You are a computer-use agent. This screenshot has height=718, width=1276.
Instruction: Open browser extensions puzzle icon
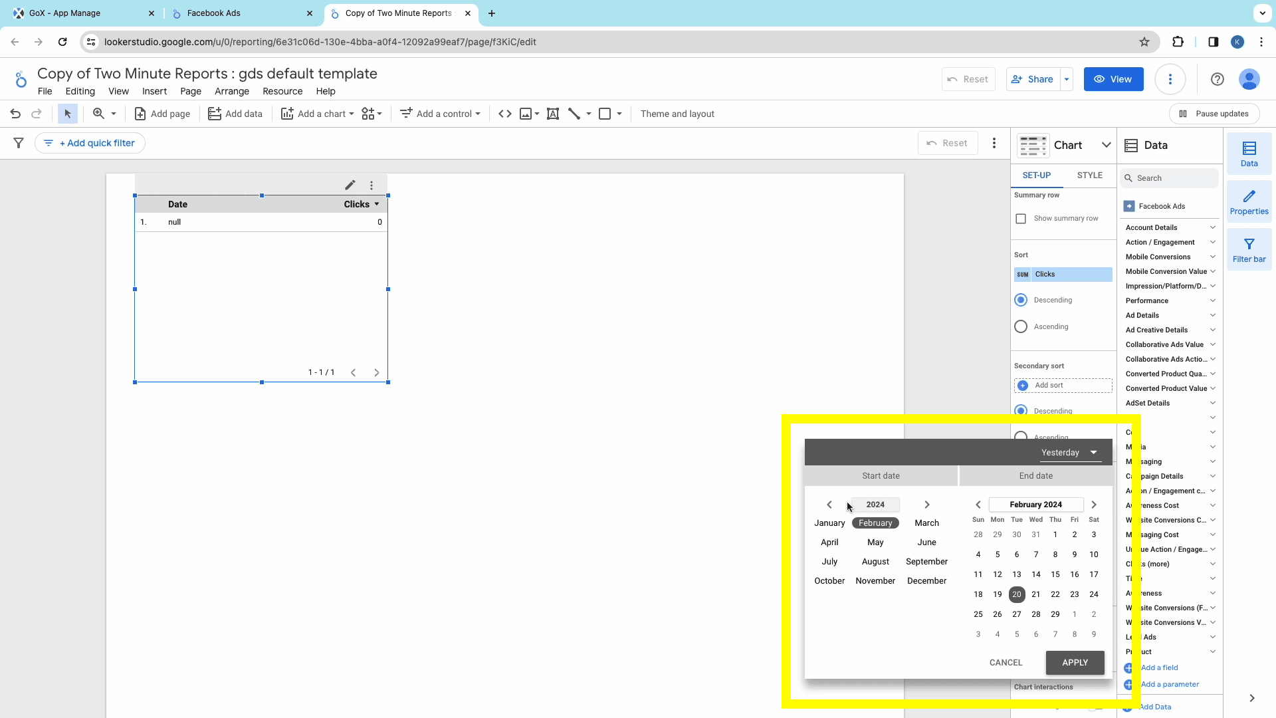point(1178,42)
